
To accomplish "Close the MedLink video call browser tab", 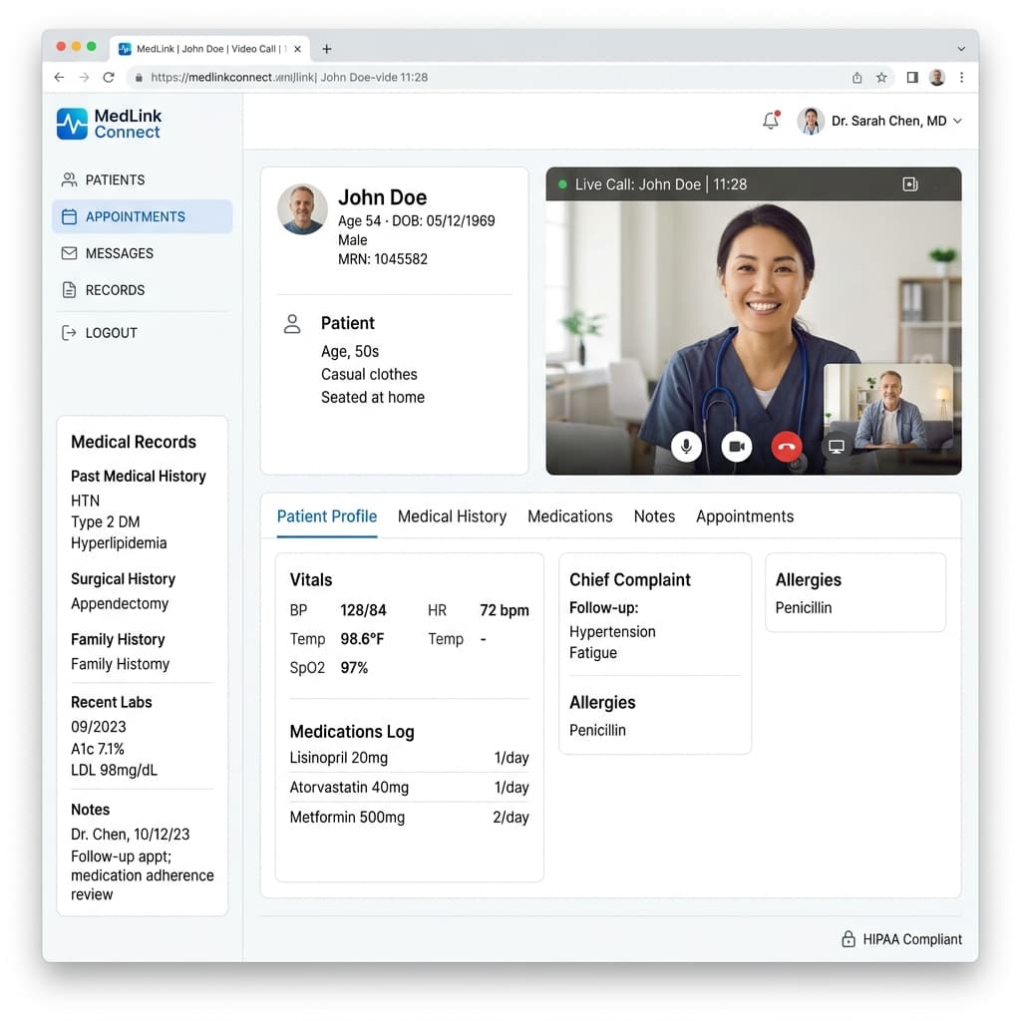I will (x=297, y=49).
